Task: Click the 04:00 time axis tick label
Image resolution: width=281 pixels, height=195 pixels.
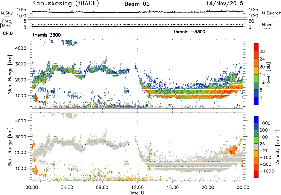Action: click(x=67, y=188)
